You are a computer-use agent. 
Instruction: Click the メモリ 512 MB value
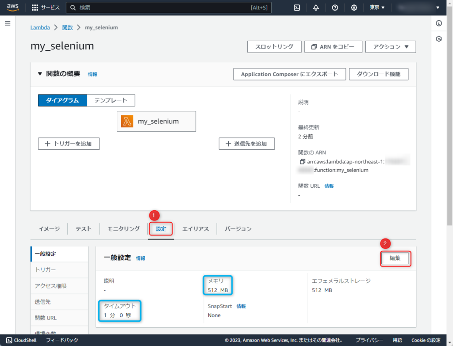[x=218, y=290]
